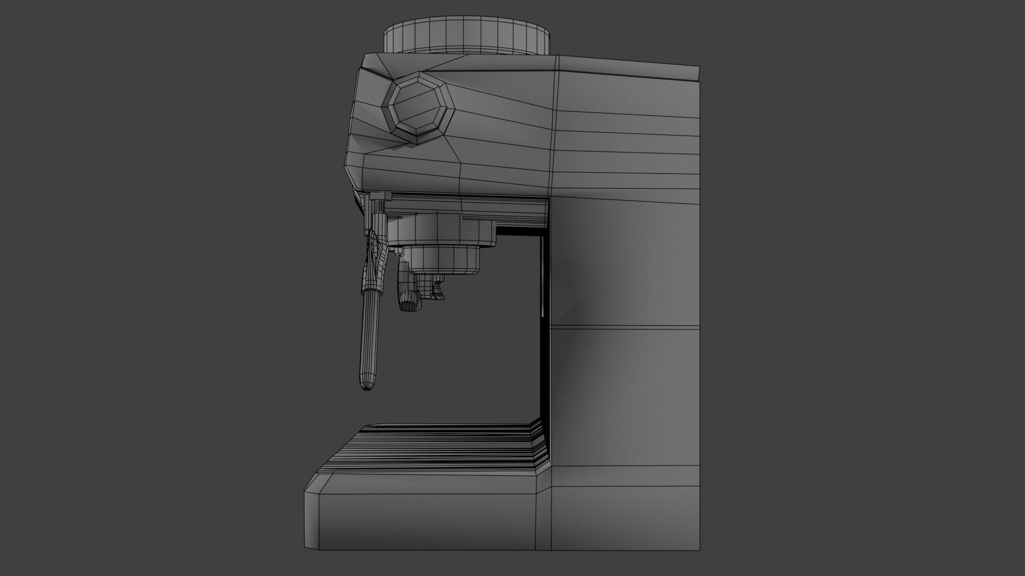This screenshot has height=576, width=1025.
Task: Click the steam wand middle shaft
Action: click(369, 333)
